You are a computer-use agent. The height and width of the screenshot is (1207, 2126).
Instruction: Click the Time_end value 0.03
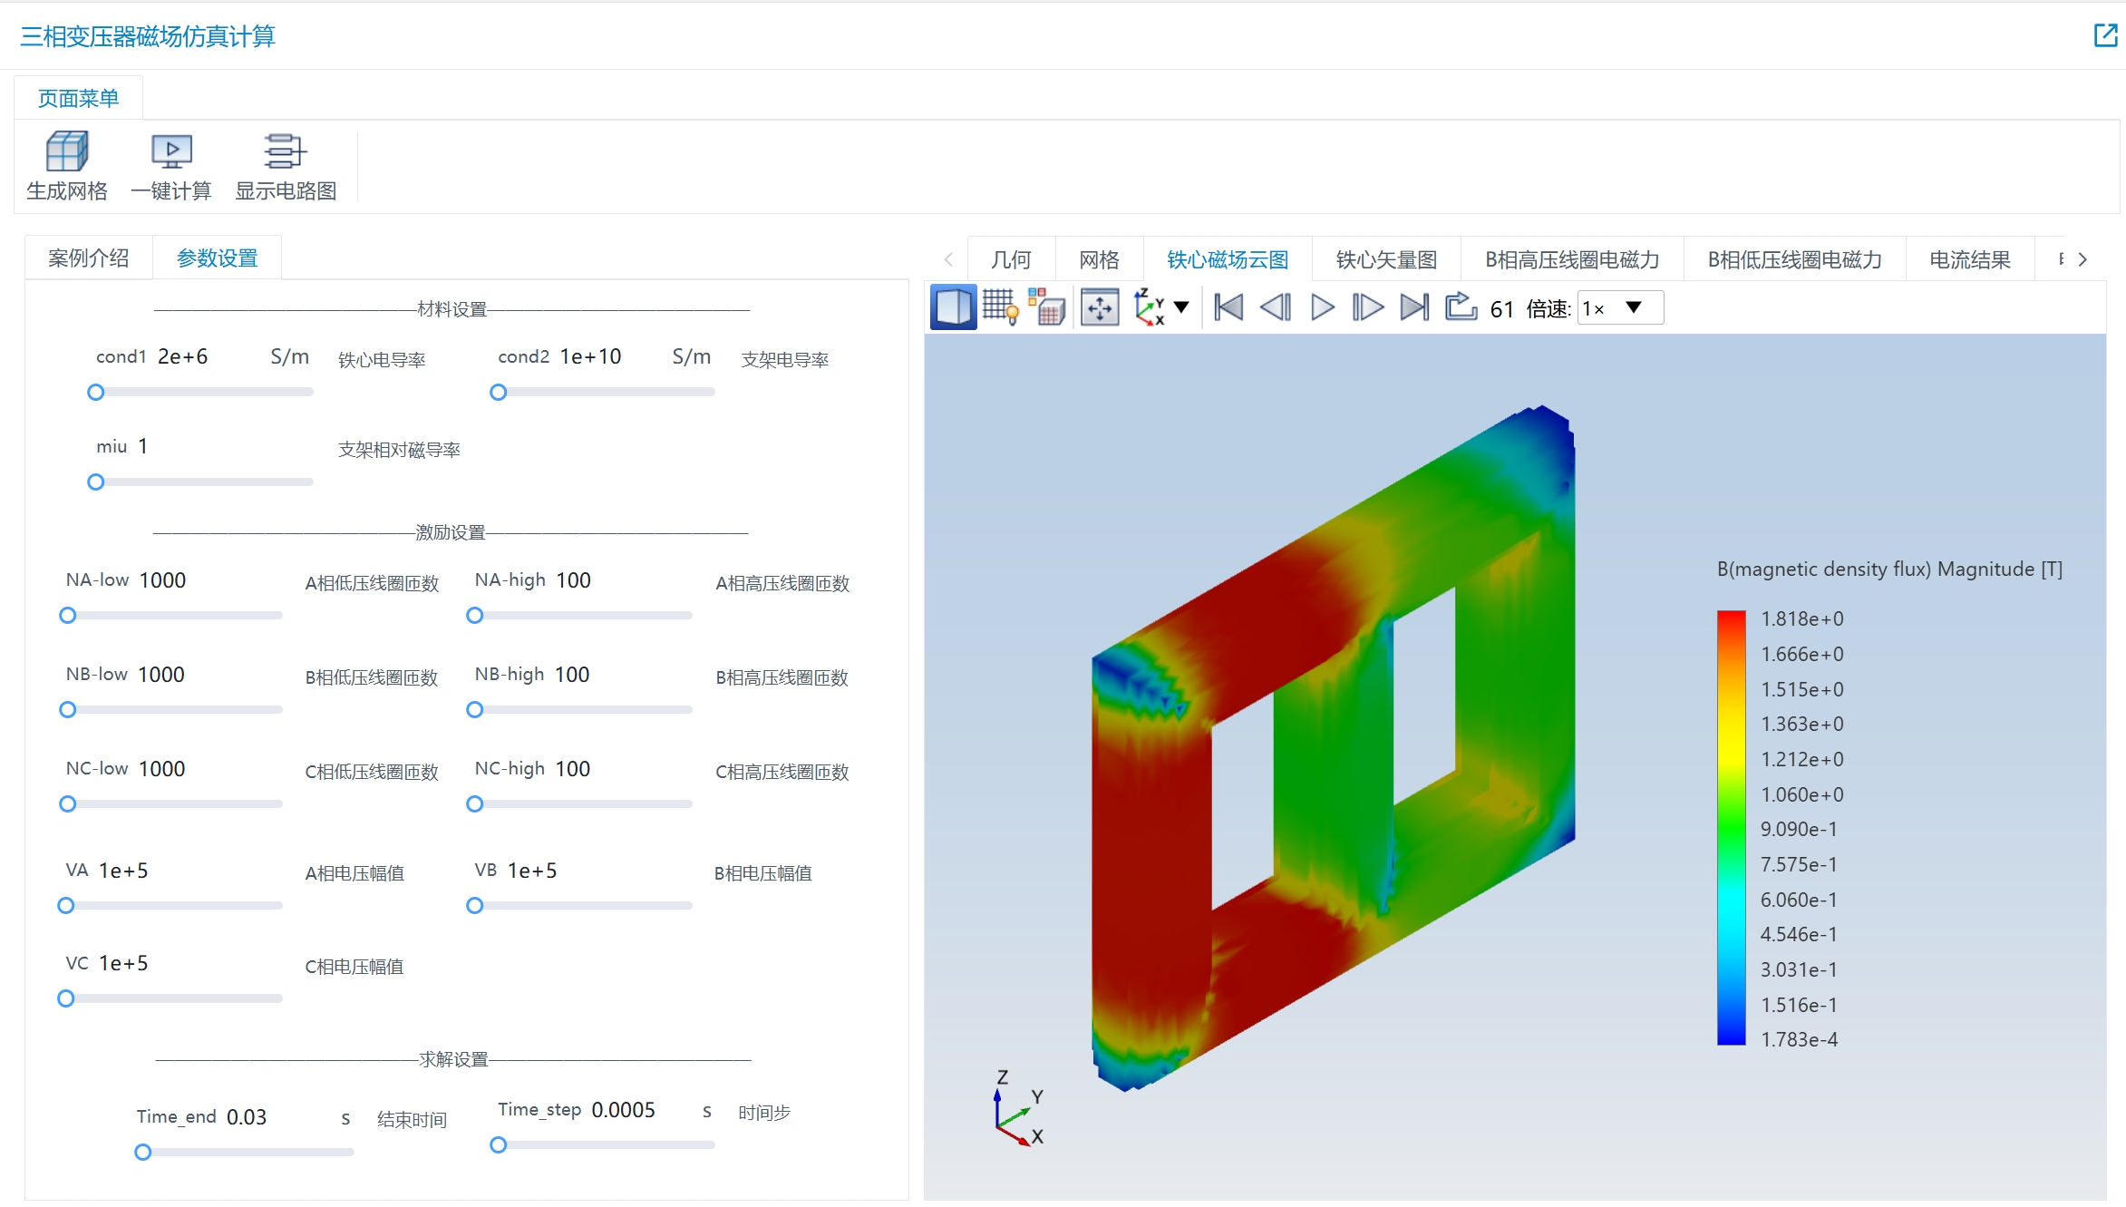pos(247,1117)
